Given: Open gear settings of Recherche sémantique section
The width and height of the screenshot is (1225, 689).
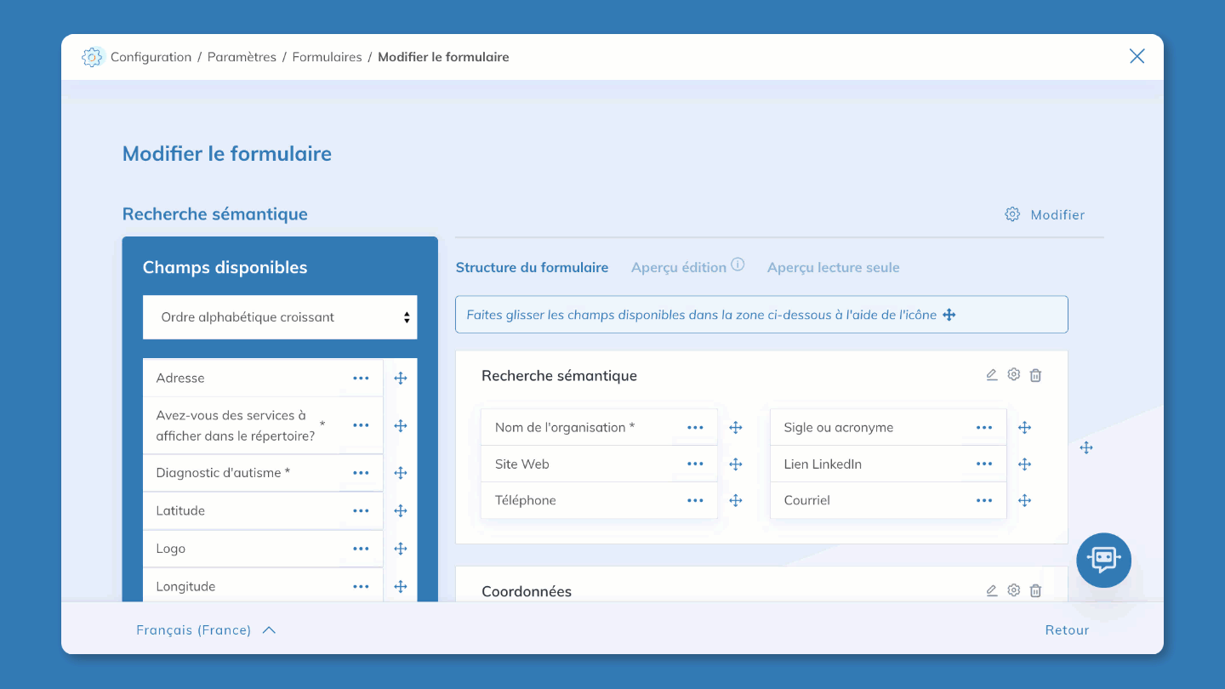Looking at the screenshot, I should click(x=1013, y=375).
